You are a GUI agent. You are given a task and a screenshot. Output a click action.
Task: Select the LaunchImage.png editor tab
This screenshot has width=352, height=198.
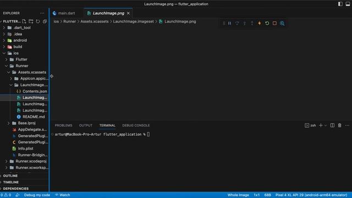click(x=108, y=13)
